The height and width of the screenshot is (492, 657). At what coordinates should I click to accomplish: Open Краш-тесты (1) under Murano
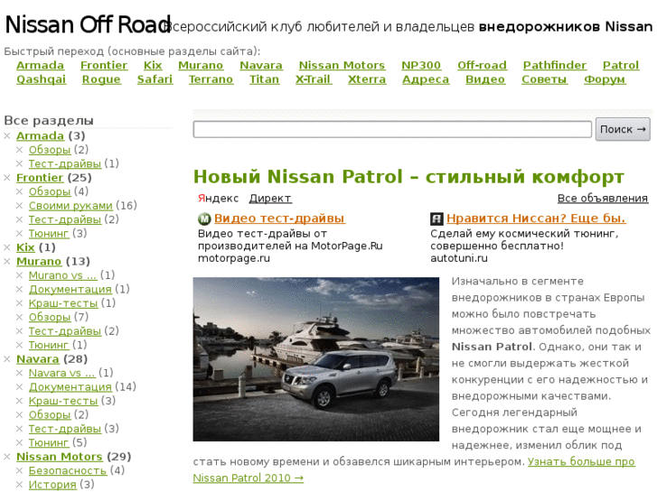(x=63, y=302)
